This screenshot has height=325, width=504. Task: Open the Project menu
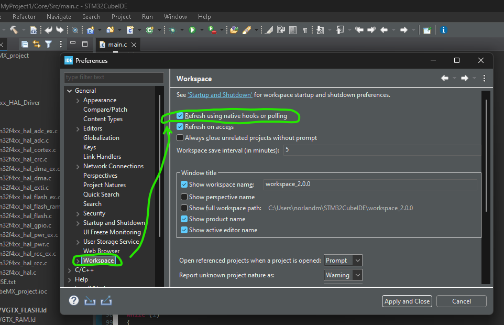pos(121,17)
